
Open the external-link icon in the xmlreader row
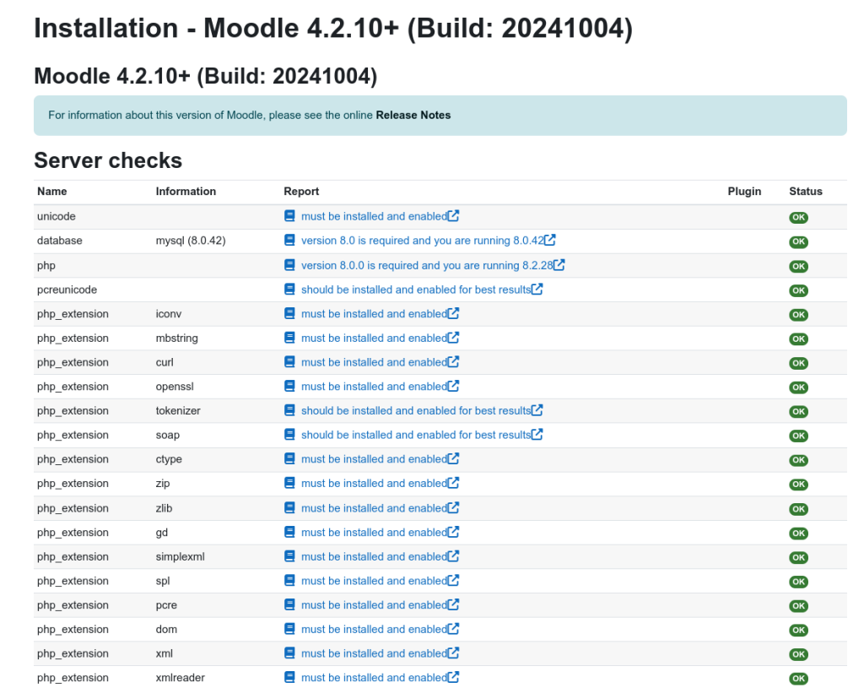[453, 678]
